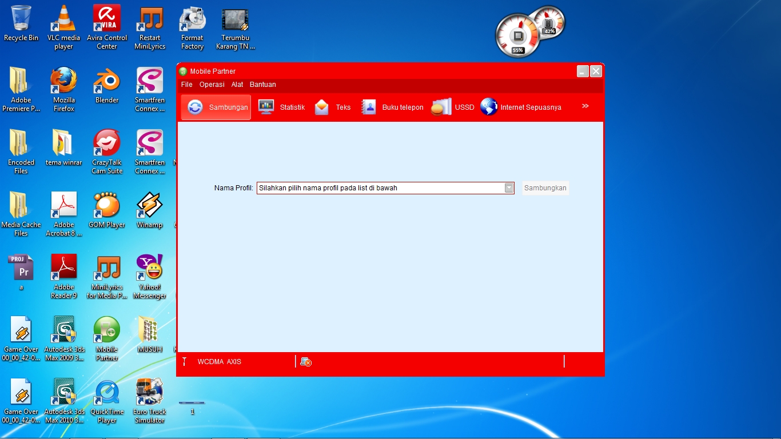Select the Yahoo! Messenger shortcut
781x439 pixels.
(x=150, y=277)
